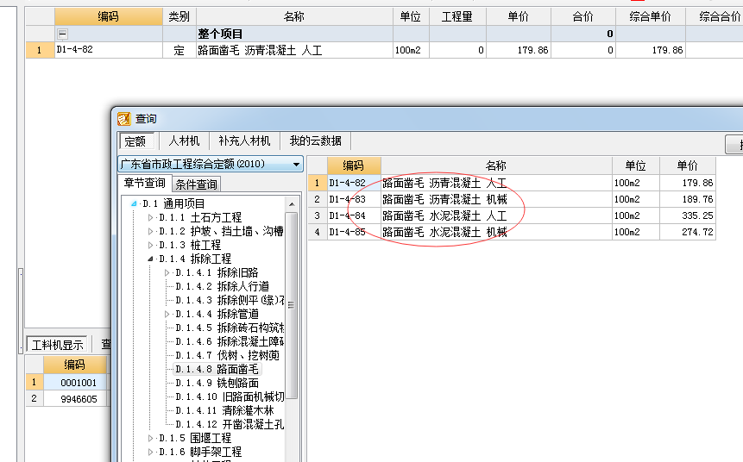Select D.1.4.11 清除灌木林 item
Screen dimensions: 743x462
[x=224, y=410]
